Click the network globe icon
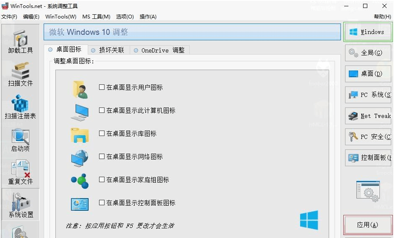 (x=80, y=158)
